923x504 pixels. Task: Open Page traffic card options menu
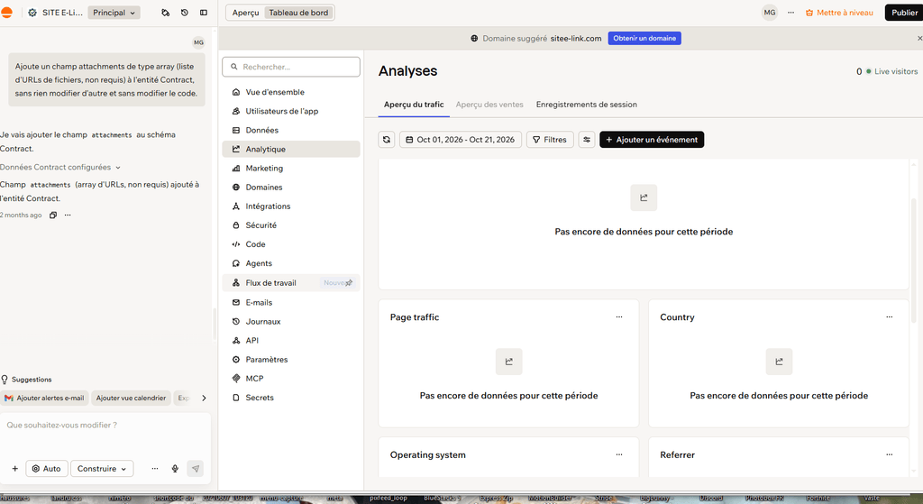point(619,316)
